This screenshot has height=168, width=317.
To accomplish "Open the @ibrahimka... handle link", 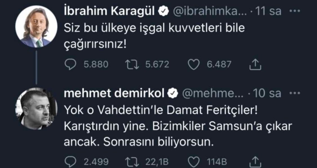I will (x=210, y=11).
